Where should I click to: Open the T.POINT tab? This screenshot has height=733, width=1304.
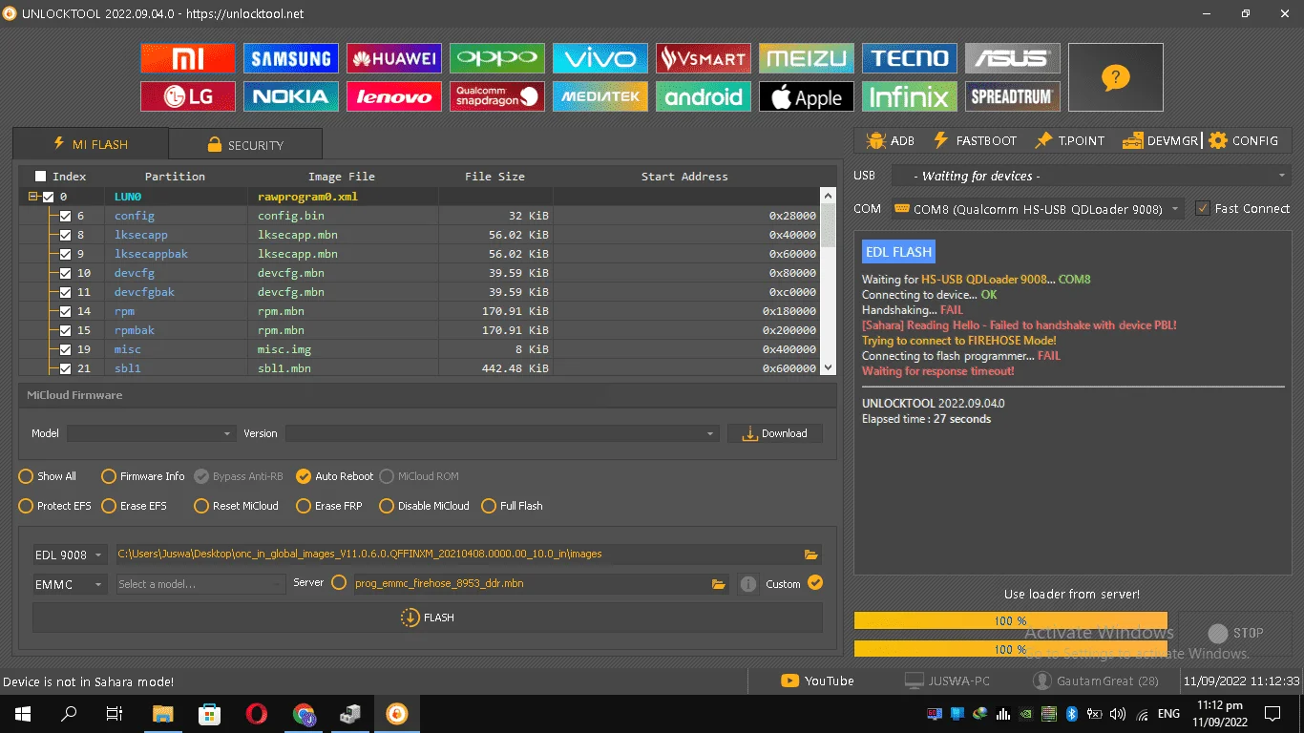(1069, 140)
